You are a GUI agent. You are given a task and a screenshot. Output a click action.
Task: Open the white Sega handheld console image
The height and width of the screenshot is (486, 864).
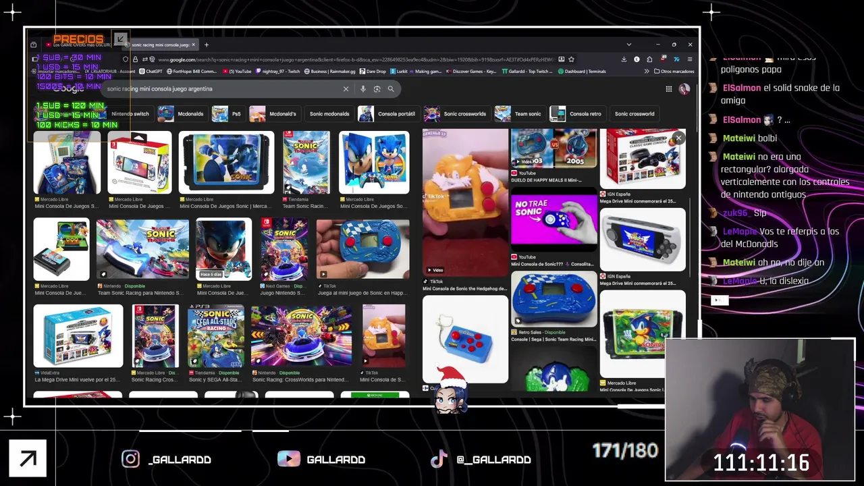pos(643,240)
